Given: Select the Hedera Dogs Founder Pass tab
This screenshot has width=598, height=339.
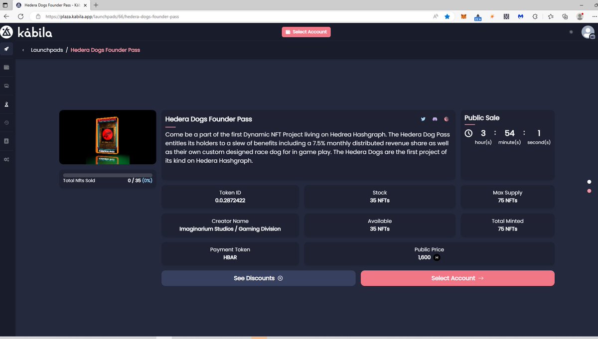Looking at the screenshot, I should (51, 5).
